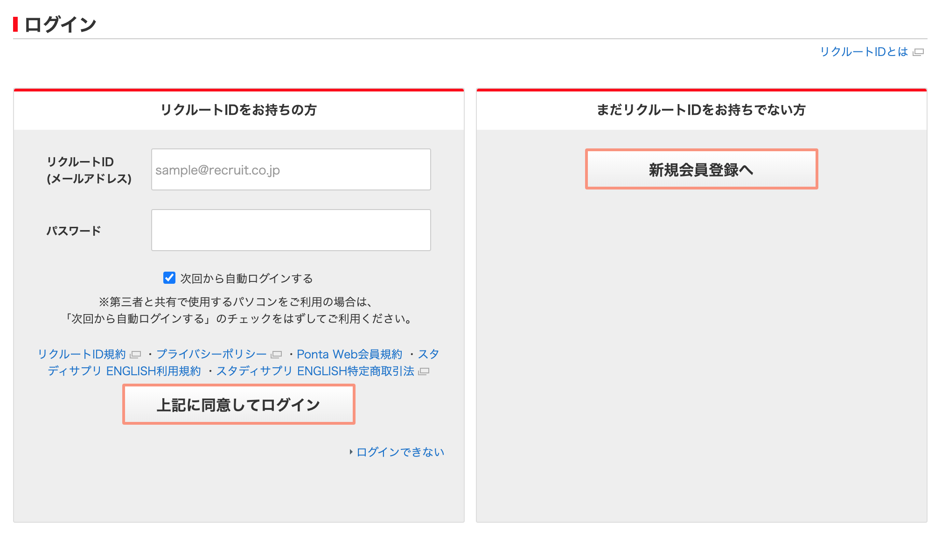Open the Ponta Web会員規約 link

click(x=349, y=354)
